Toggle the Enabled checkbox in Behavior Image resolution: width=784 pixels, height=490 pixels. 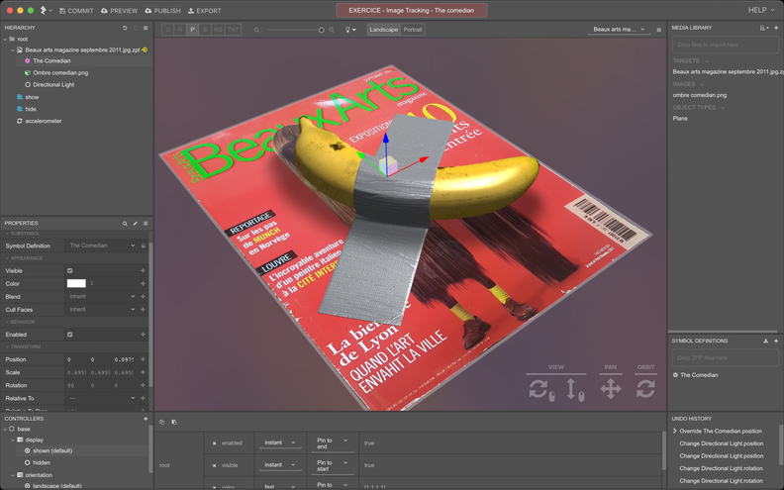[x=69, y=335]
